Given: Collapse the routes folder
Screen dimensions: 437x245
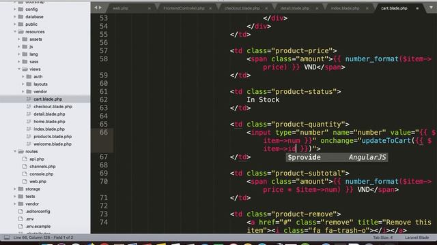Looking at the screenshot, I should pyautogui.click(x=15, y=151).
